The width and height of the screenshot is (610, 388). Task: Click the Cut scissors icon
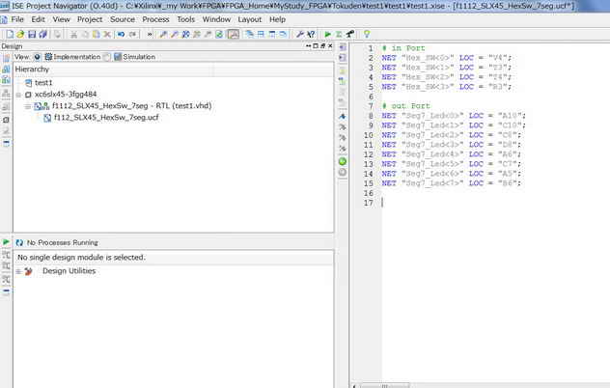tap(73, 34)
